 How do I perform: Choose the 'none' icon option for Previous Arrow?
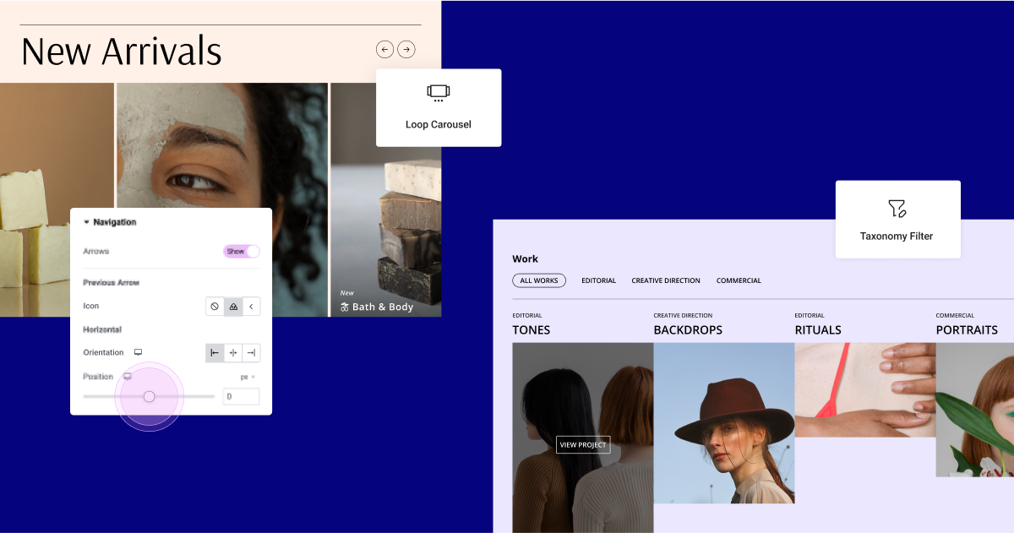click(x=215, y=306)
